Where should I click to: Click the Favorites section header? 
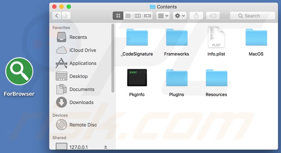click(x=61, y=28)
